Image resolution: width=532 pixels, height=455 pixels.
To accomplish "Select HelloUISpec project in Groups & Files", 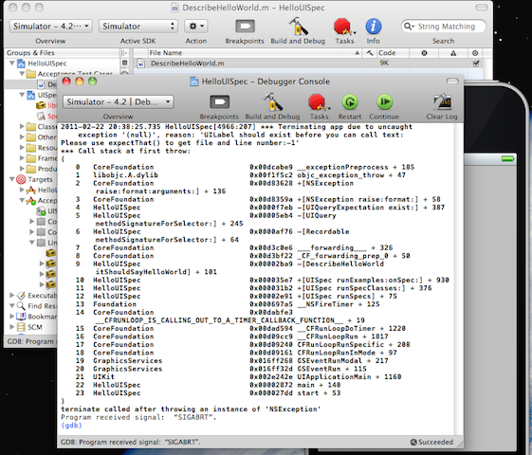I will tap(47, 64).
